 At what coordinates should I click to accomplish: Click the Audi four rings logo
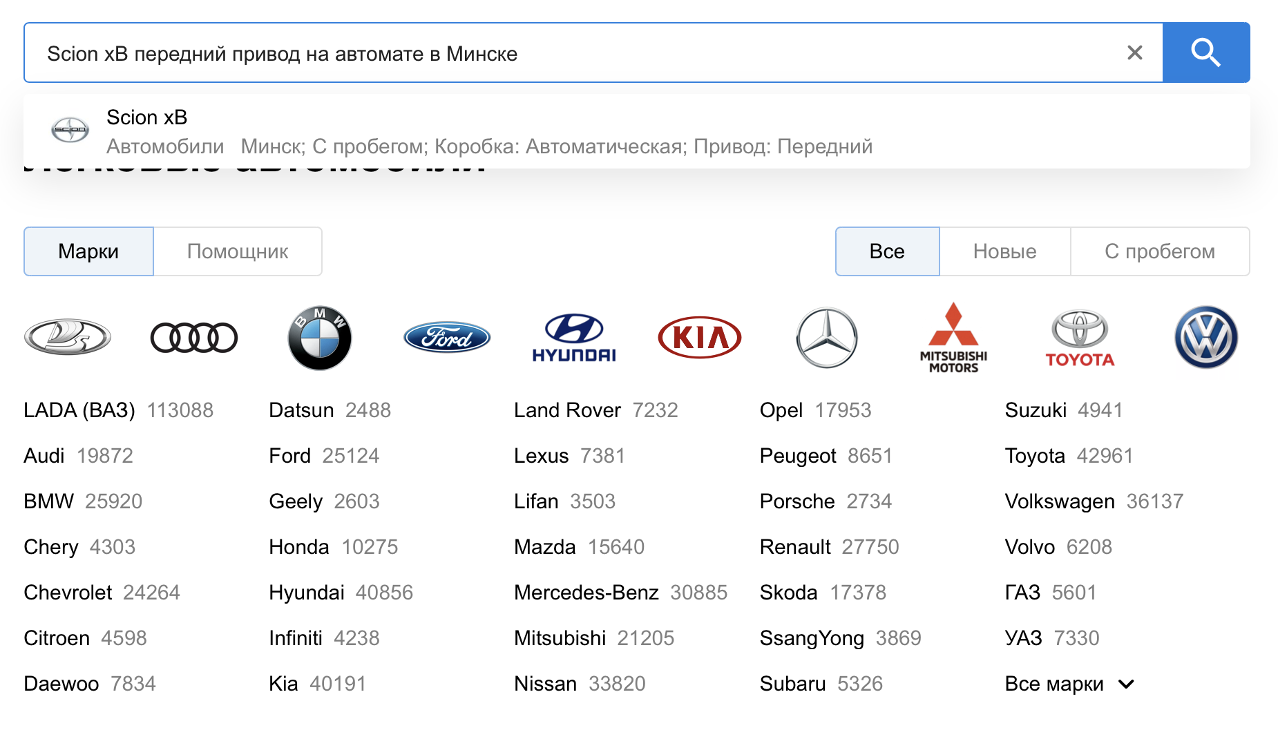pyautogui.click(x=194, y=338)
